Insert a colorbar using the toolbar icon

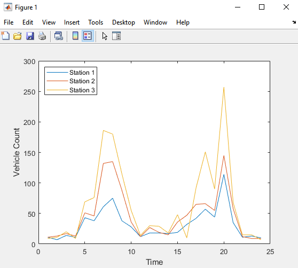pyautogui.click(x=75, y=36)
